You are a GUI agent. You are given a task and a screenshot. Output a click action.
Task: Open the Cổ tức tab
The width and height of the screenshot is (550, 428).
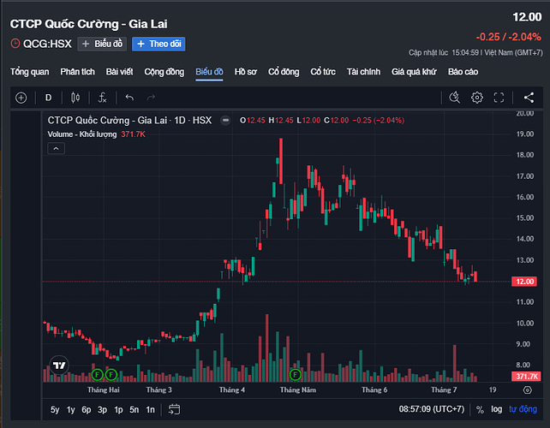pyautogui.click(x=323, y=72)
